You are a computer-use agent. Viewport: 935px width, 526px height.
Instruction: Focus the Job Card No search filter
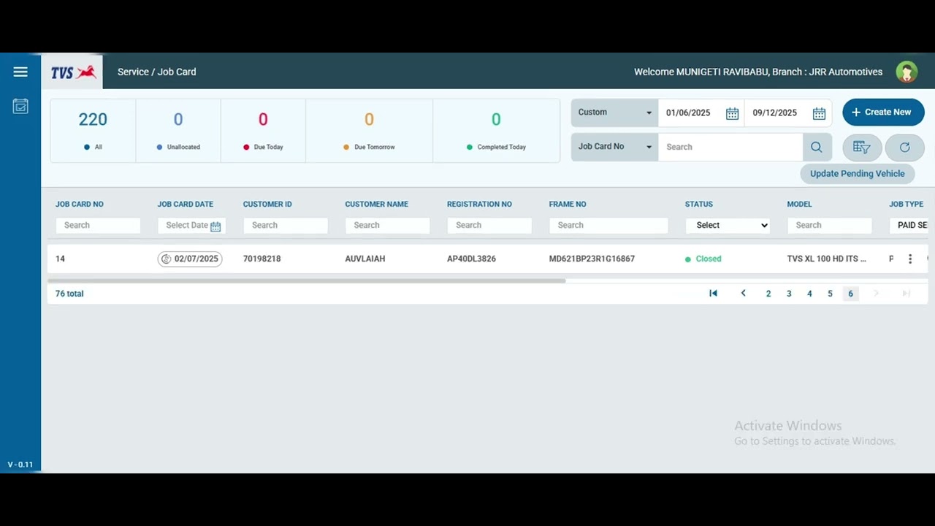coord(98,225)
